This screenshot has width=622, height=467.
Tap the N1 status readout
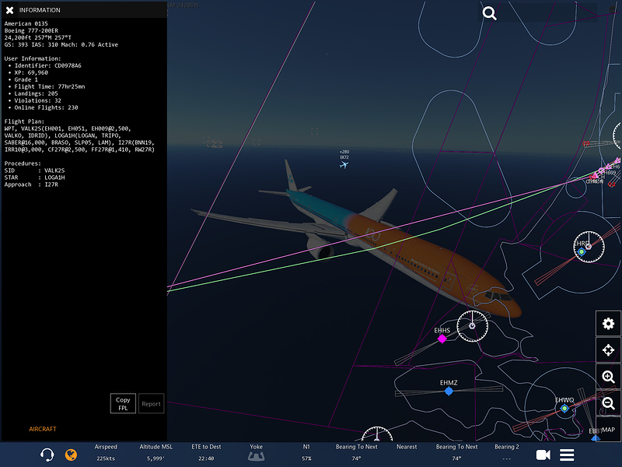point(306,452)
